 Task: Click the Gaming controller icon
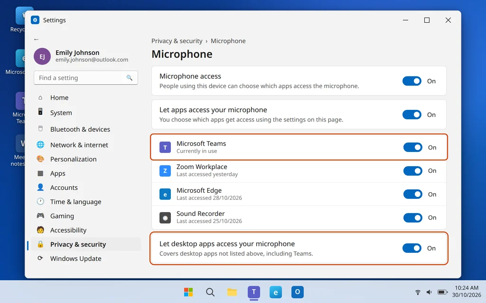pos(40,215)
